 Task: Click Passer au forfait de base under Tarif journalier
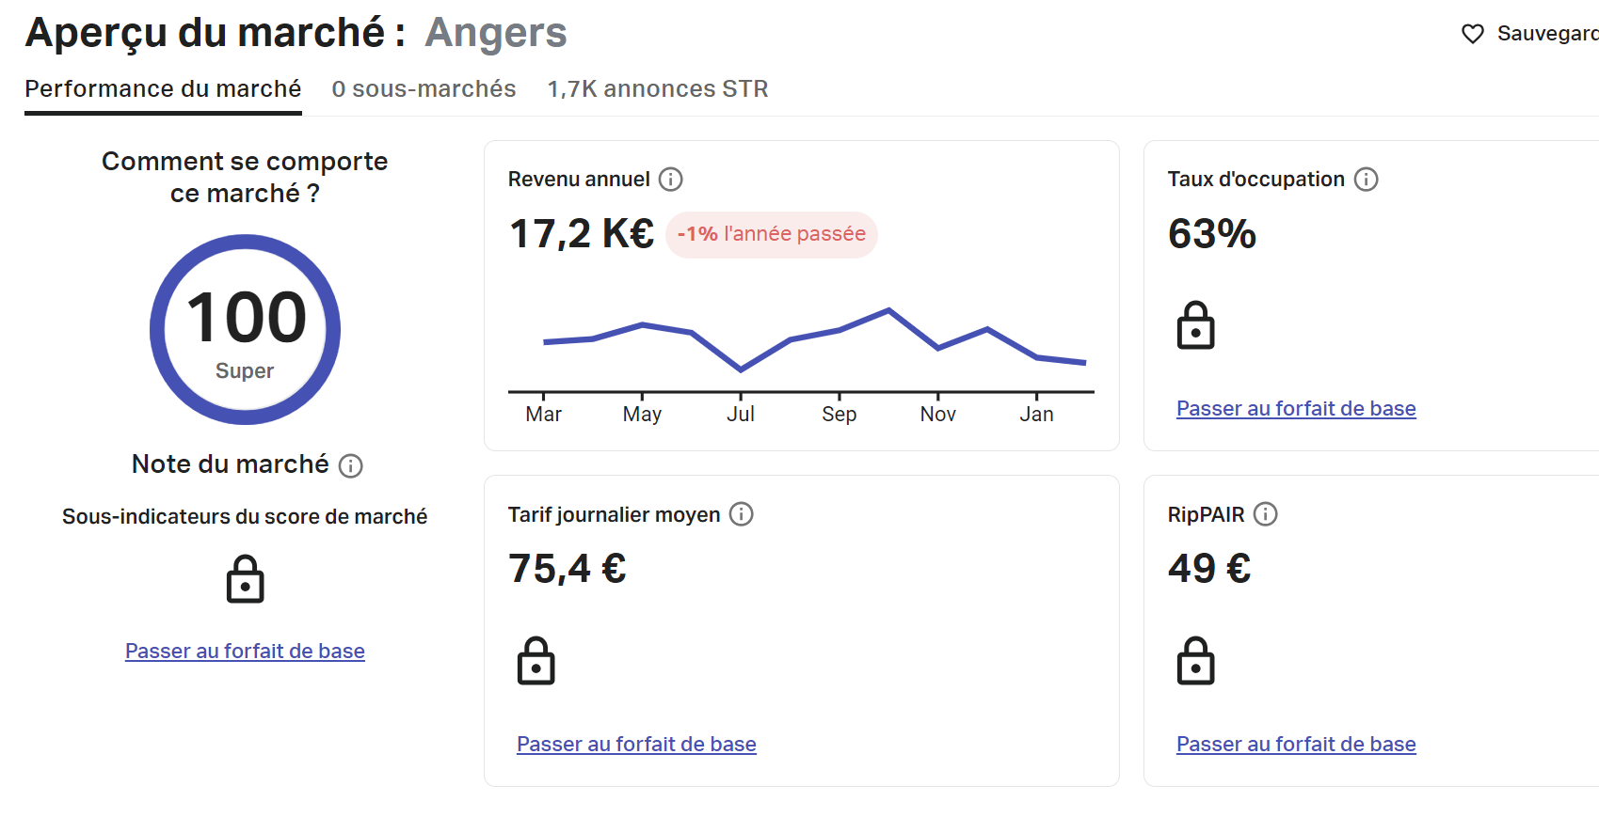[636, 744]
